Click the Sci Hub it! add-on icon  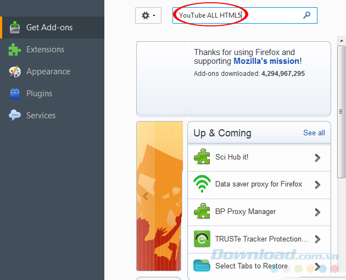tap(202, 157)
